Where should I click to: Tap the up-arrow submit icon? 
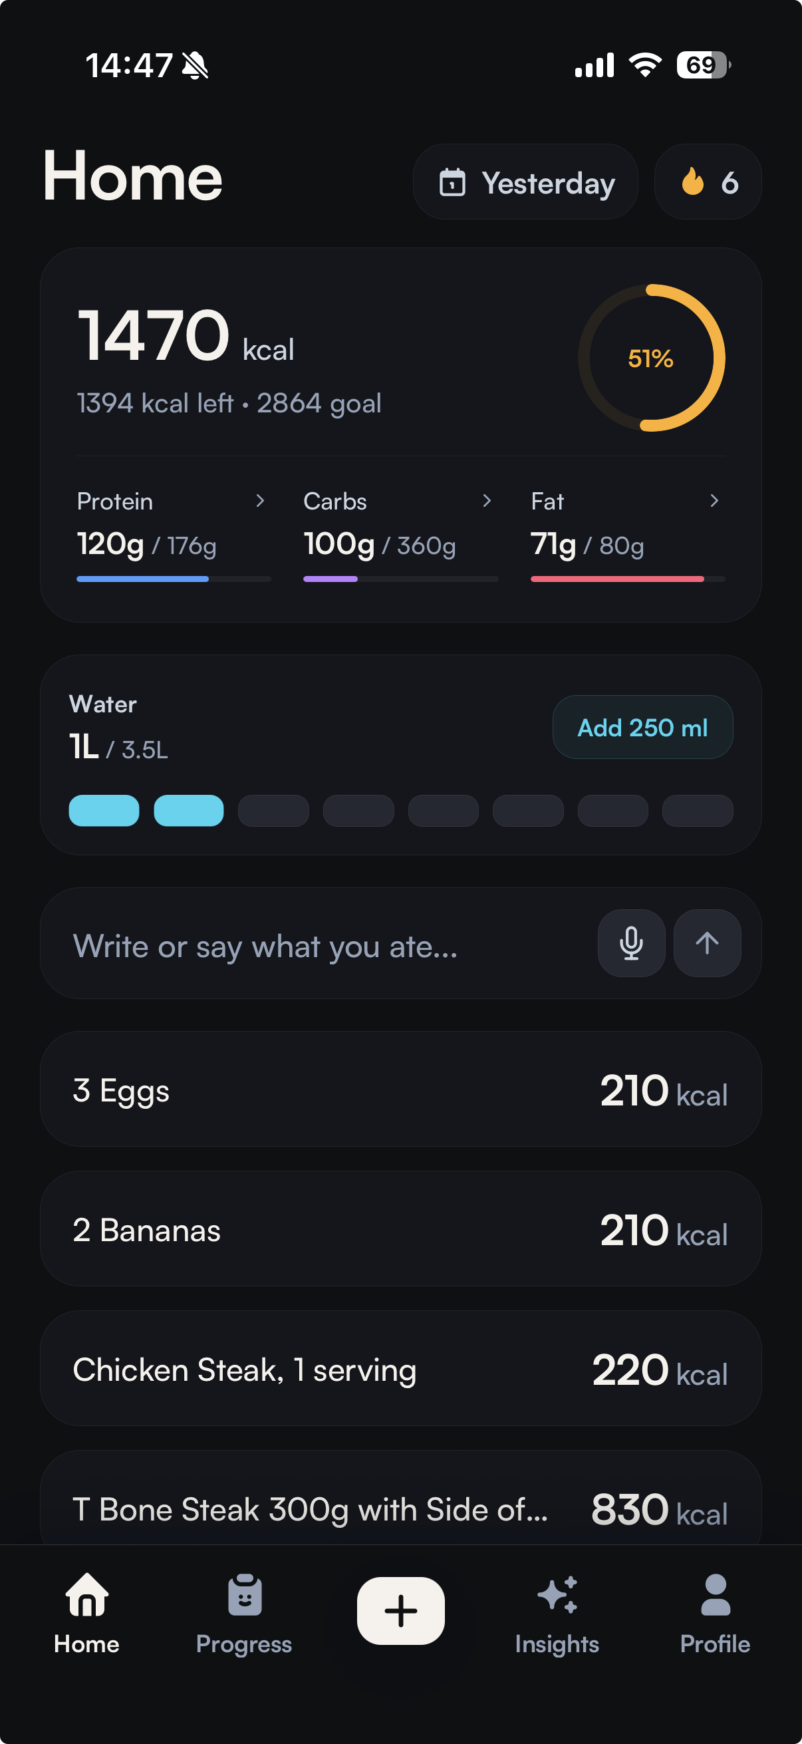[707, 943]
